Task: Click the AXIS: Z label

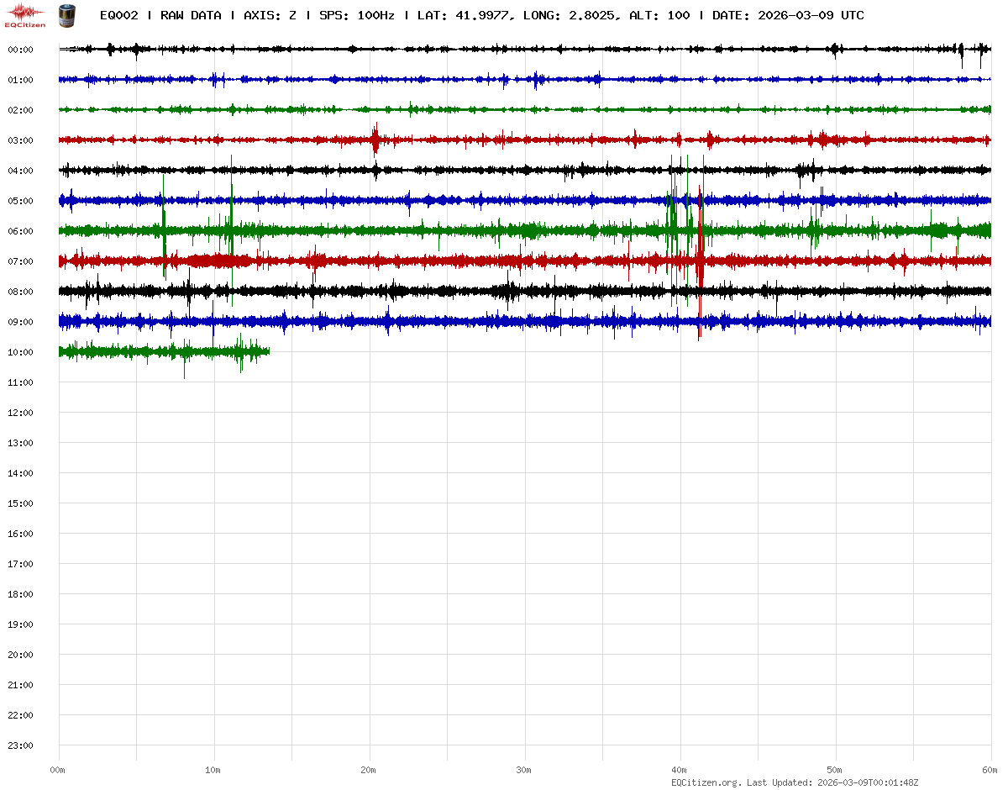Action: [270, 15]
